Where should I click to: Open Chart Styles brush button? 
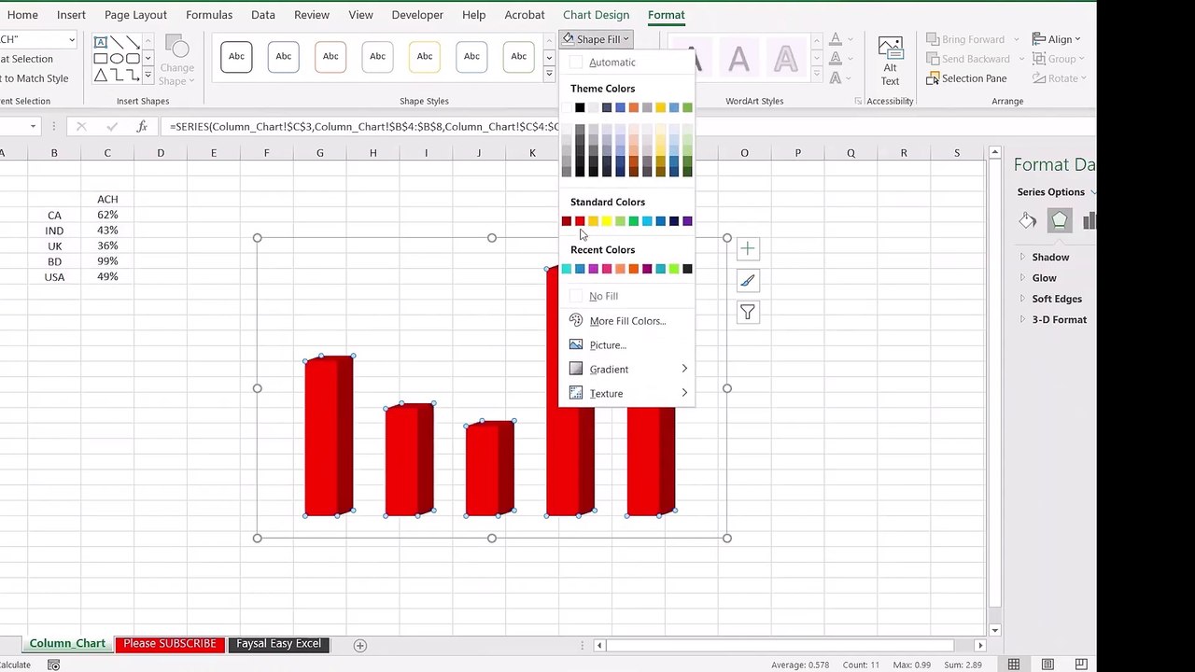point(747,280)
